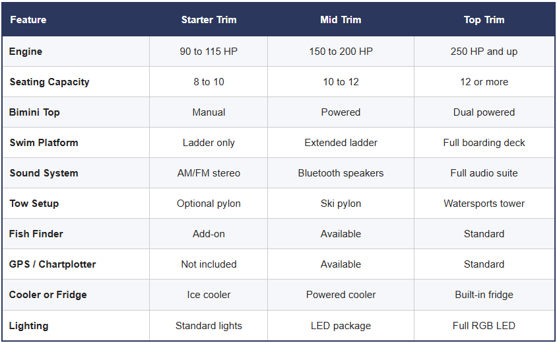The width and height of the screenshot is (557, 343).
Task: Select the Seating Capacity row label
Action: [x=49, y=82]
